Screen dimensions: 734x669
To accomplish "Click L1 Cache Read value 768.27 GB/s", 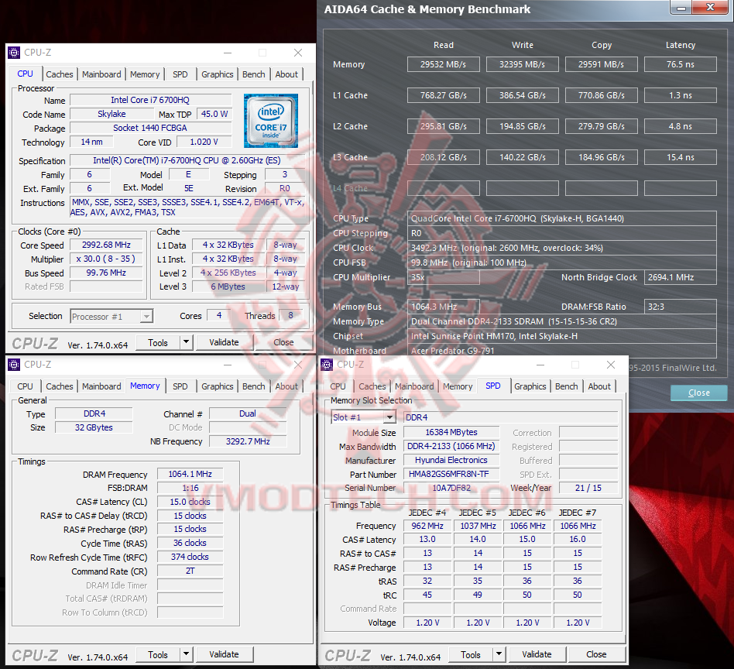I will (x=444, y=95).
